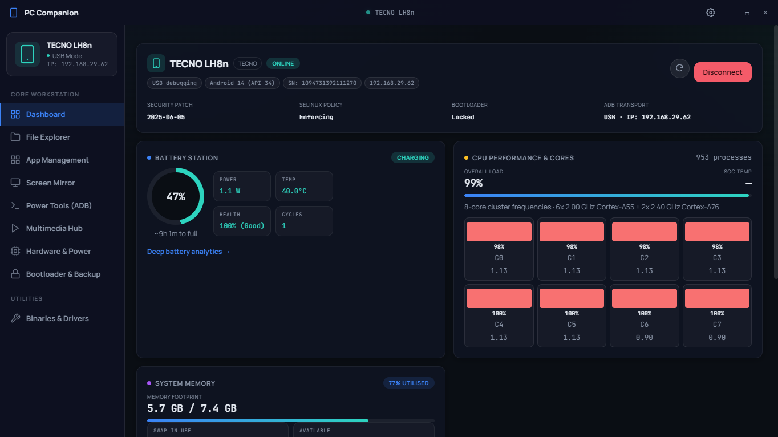This screenshot has width=778, height=437.
Task: Click the SN: 1094731392111270 chip
Action: click(x=322, y=83)
